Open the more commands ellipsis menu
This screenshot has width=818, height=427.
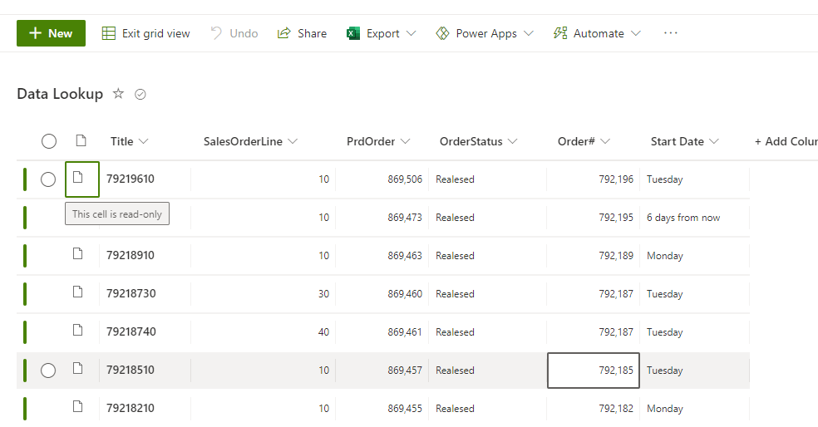pyautogui.click(x=670, y=33)
